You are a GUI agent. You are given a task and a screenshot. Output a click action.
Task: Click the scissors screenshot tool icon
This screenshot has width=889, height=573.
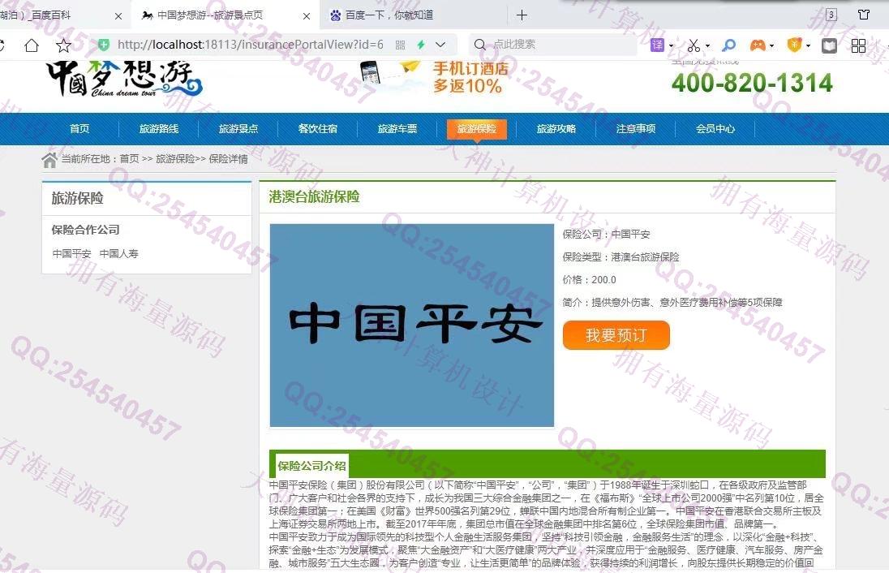point(694,45)
